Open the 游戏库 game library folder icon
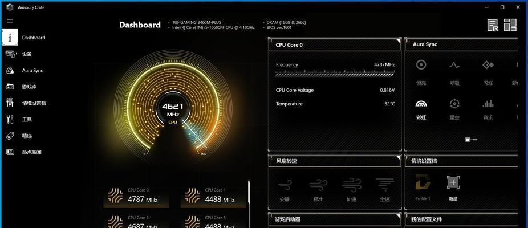 point(10,87)
